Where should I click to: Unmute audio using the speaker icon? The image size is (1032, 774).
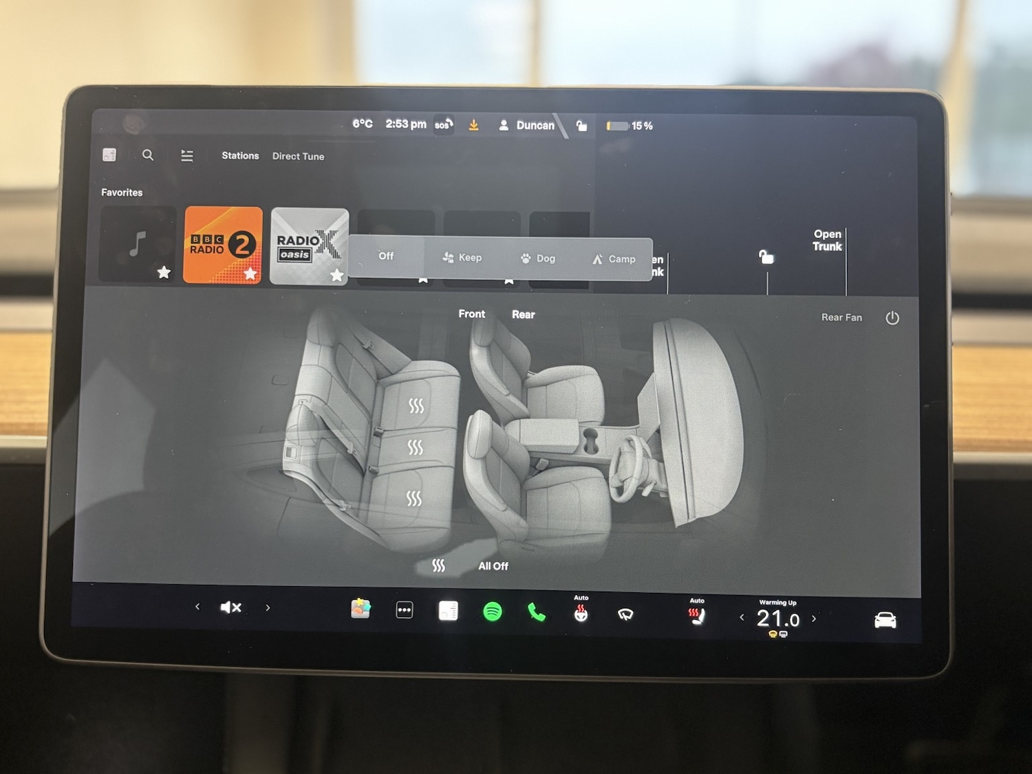[230, 608]
